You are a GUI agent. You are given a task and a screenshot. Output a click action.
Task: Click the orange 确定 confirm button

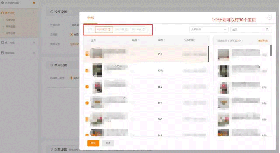coord(93,143)
